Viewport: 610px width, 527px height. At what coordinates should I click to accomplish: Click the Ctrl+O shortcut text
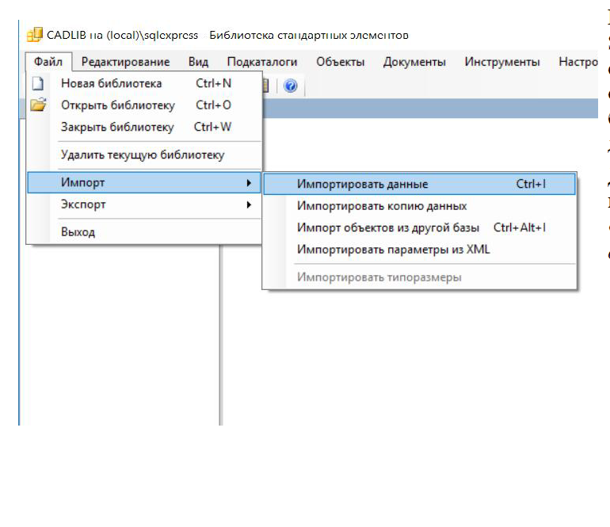[x=214, y=105]
